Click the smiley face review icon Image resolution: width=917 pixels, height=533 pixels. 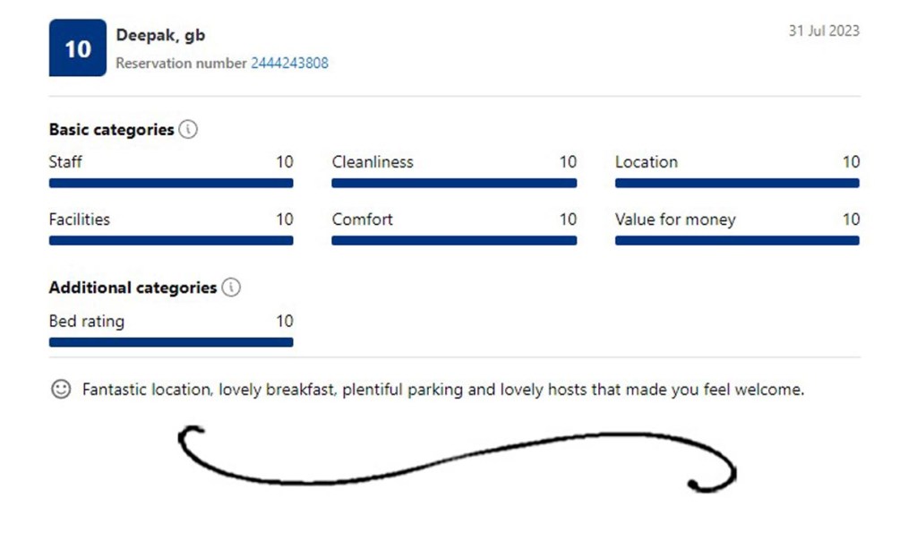point(61,390)
